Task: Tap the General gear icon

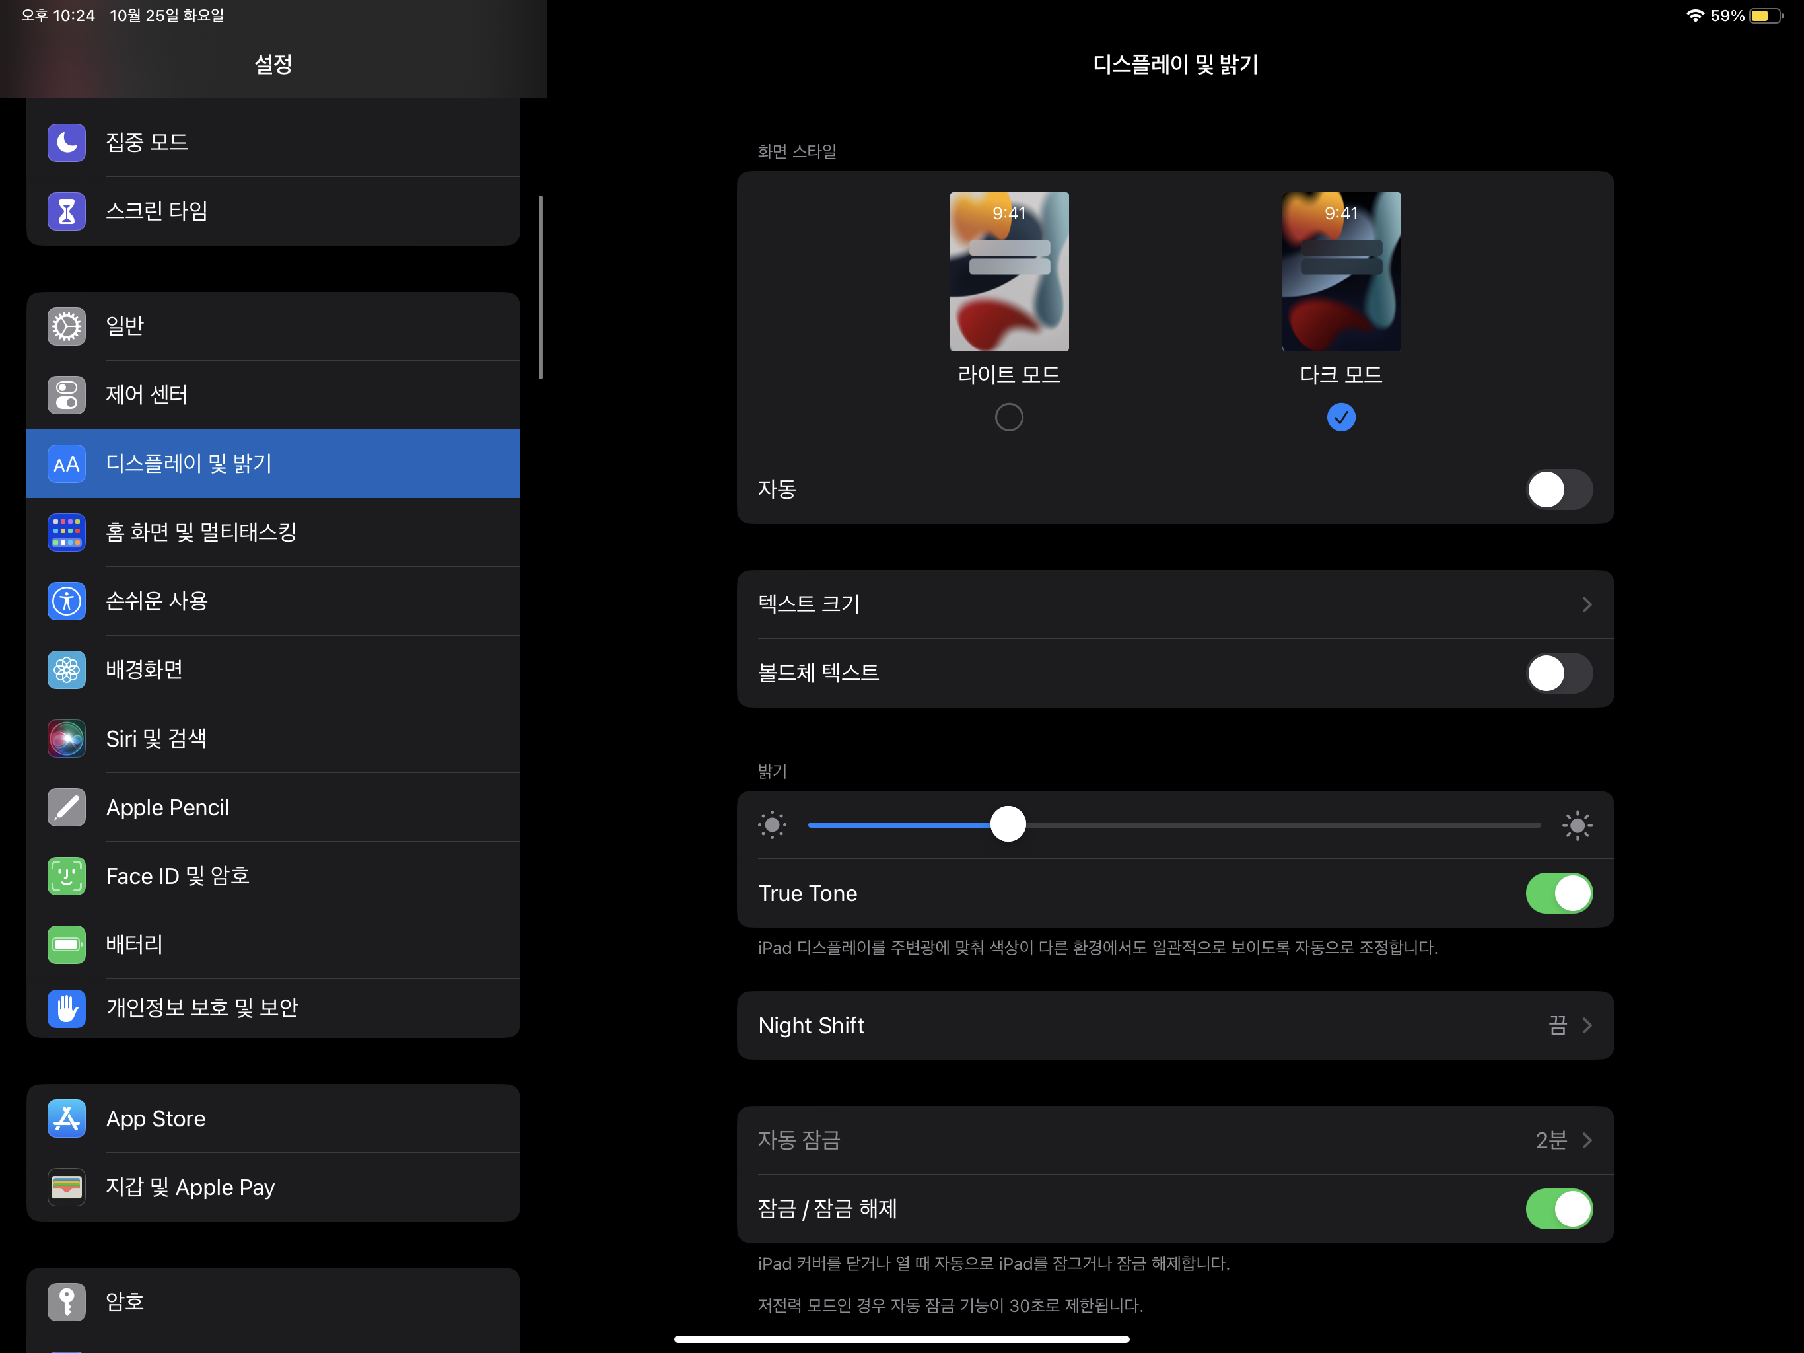Action: (x=66, y=326)
